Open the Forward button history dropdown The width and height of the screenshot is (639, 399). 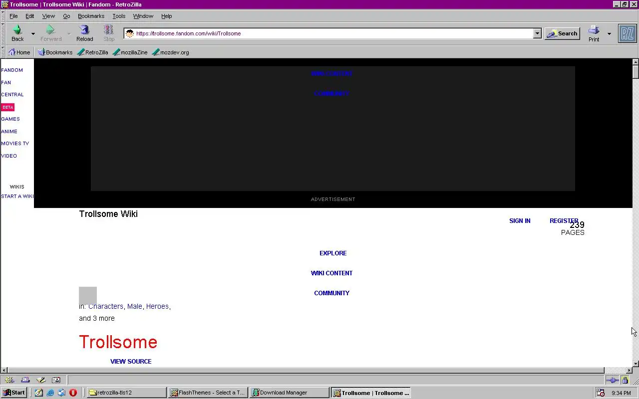pyautogui.click(x=69, y=34)
